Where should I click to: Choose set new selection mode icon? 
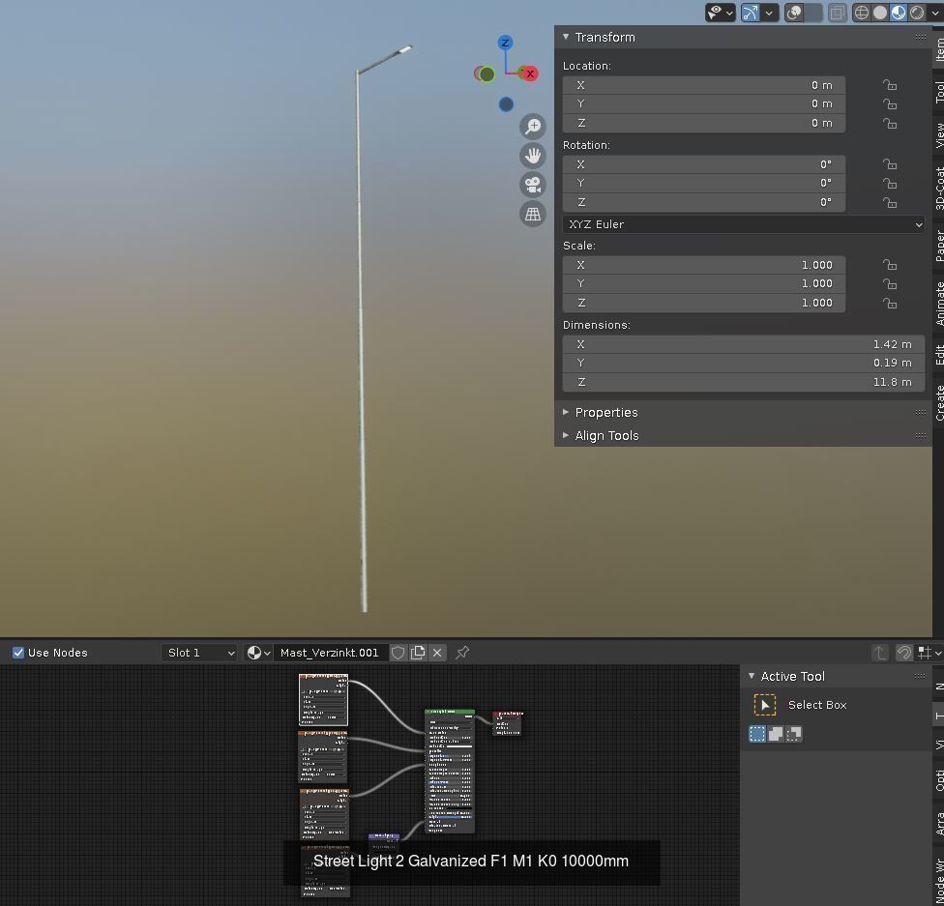tap(757, 734)
